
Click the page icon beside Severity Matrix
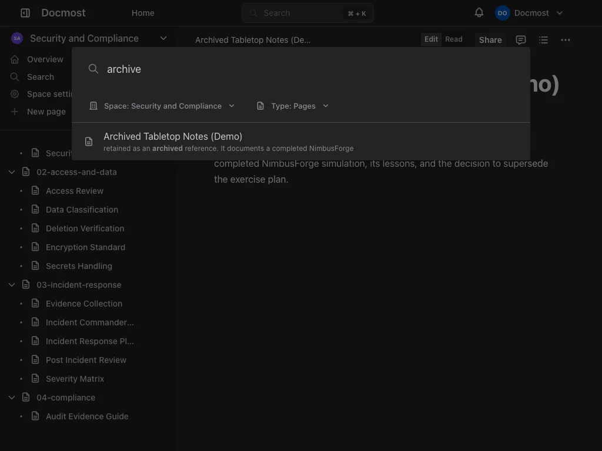[35, 379]
